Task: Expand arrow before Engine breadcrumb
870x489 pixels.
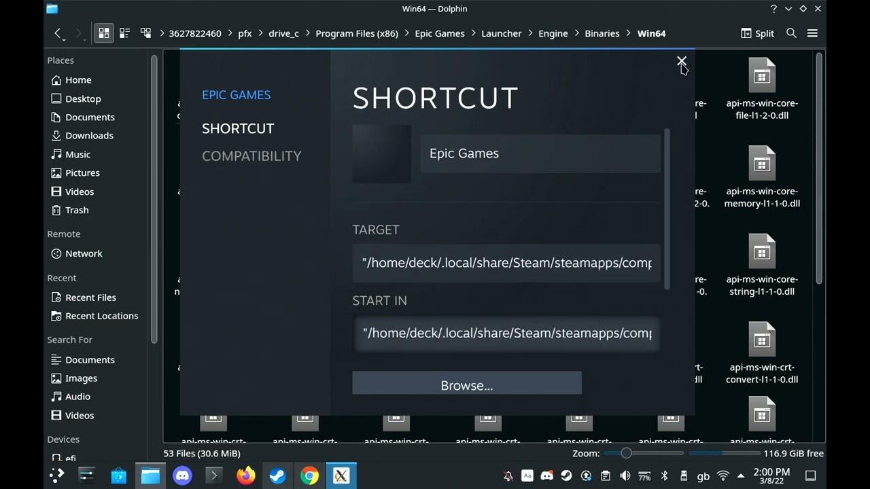Action: click(x=530, y=33)
